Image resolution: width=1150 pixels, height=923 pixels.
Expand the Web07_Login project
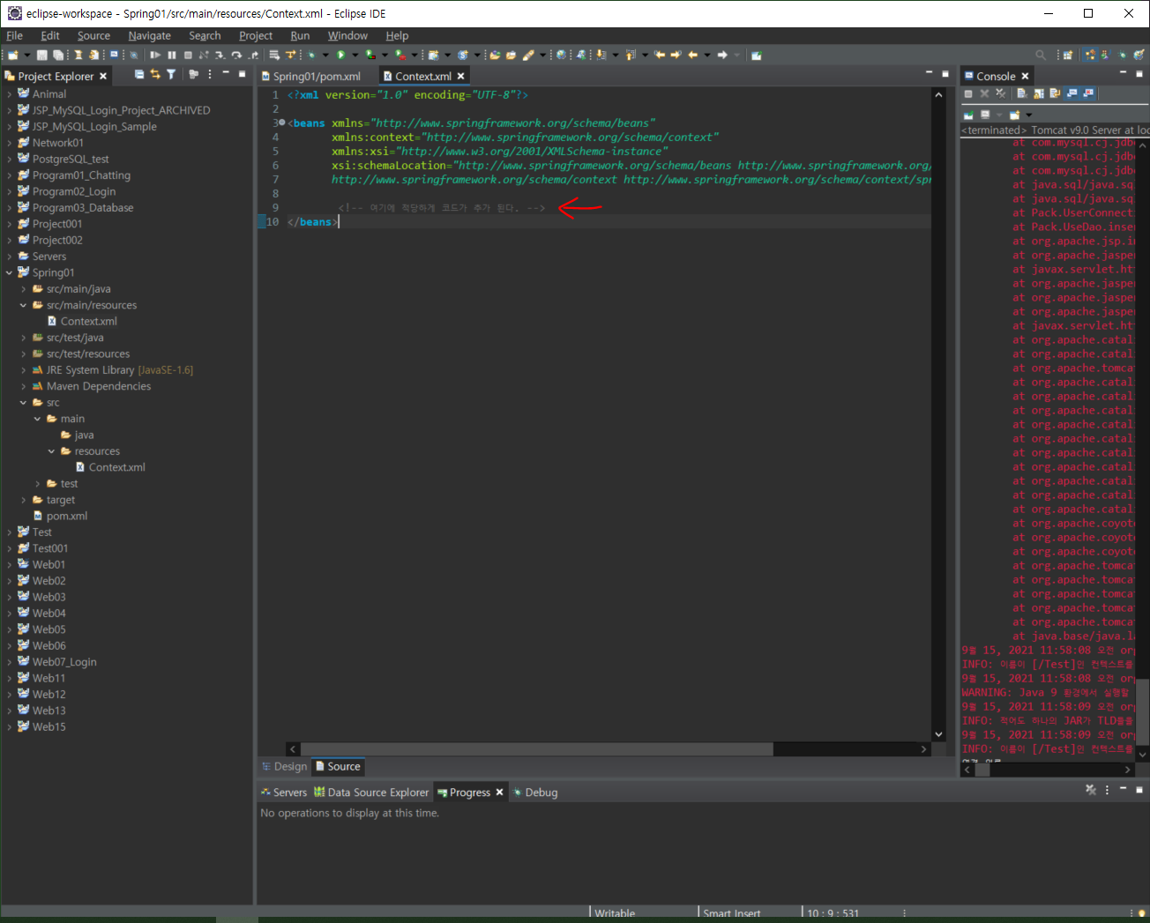pyautogui.click(x=9, y=662)
